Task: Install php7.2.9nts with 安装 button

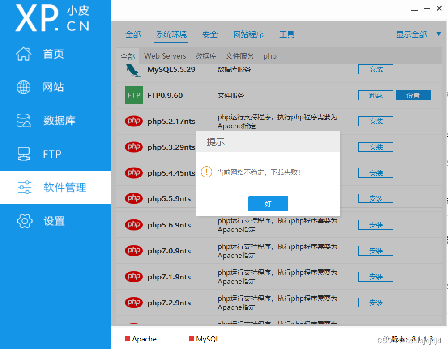Action: pos(375,303)
